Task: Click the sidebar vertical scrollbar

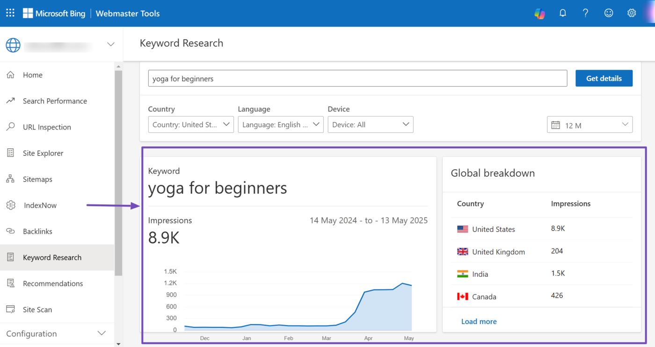Action: [118, 173]
